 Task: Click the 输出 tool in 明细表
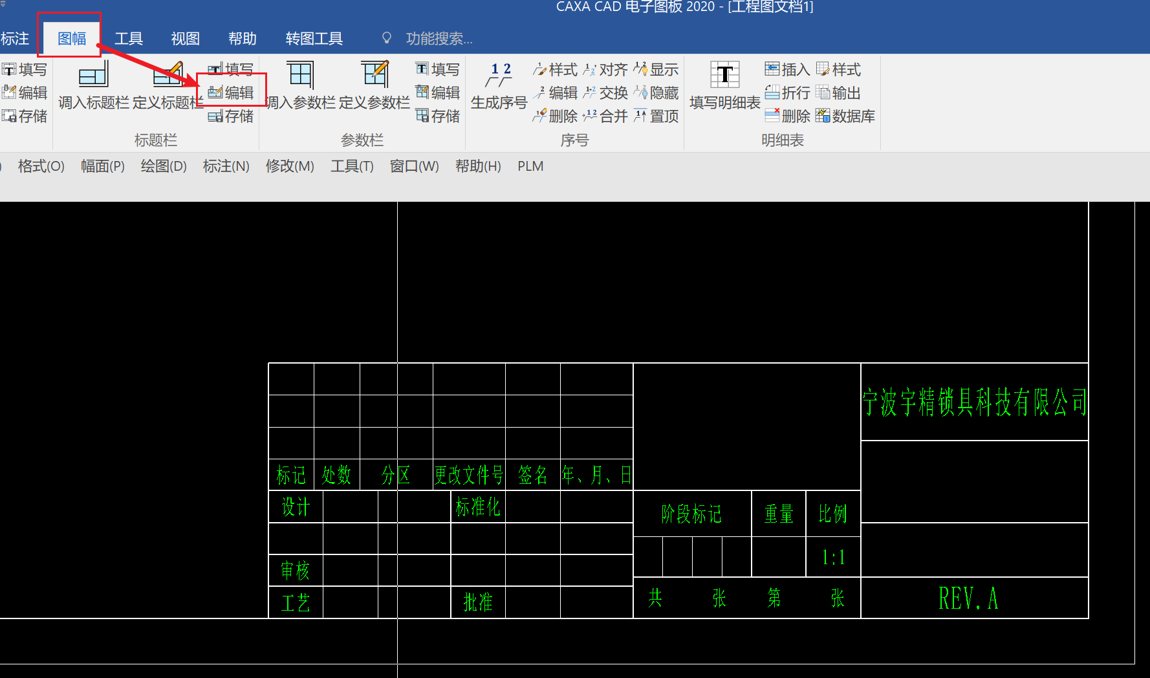tap(838, 93)
